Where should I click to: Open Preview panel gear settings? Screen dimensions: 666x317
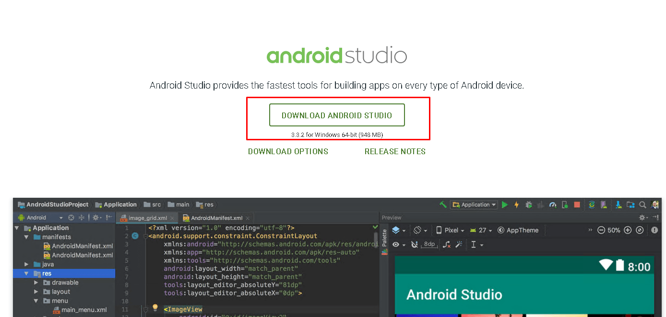(x=643, y=217)
